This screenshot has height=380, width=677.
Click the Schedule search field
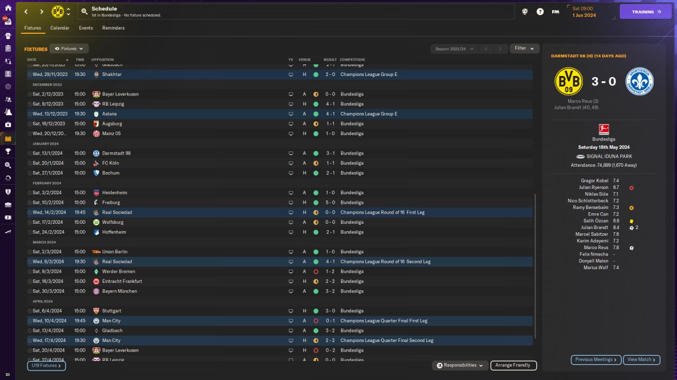click(296, 12)
